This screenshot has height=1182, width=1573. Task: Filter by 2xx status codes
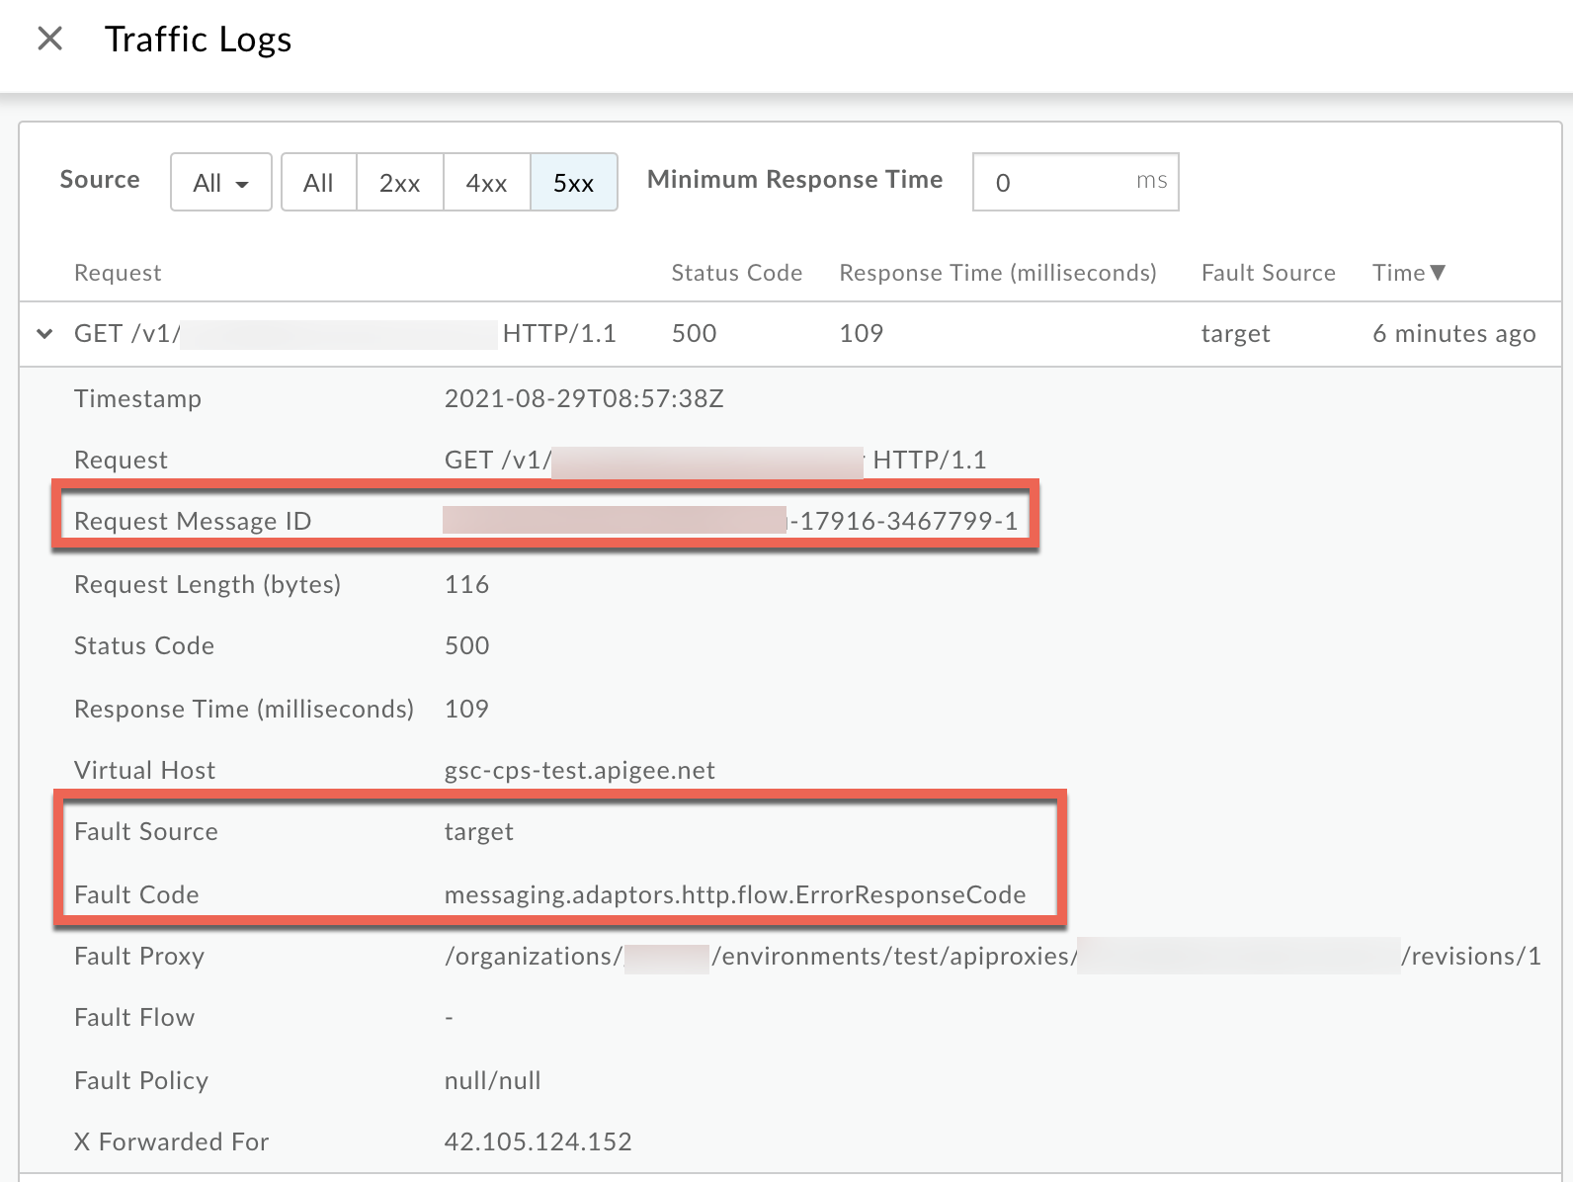(399, 182)
